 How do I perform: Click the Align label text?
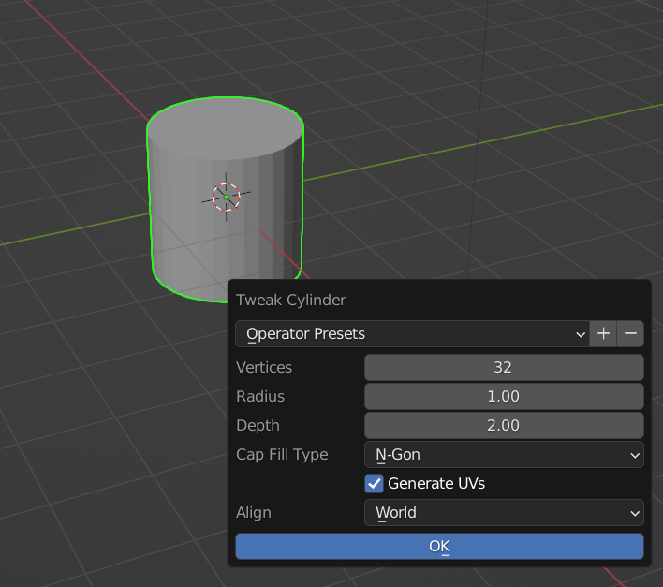tap(254, 513)
